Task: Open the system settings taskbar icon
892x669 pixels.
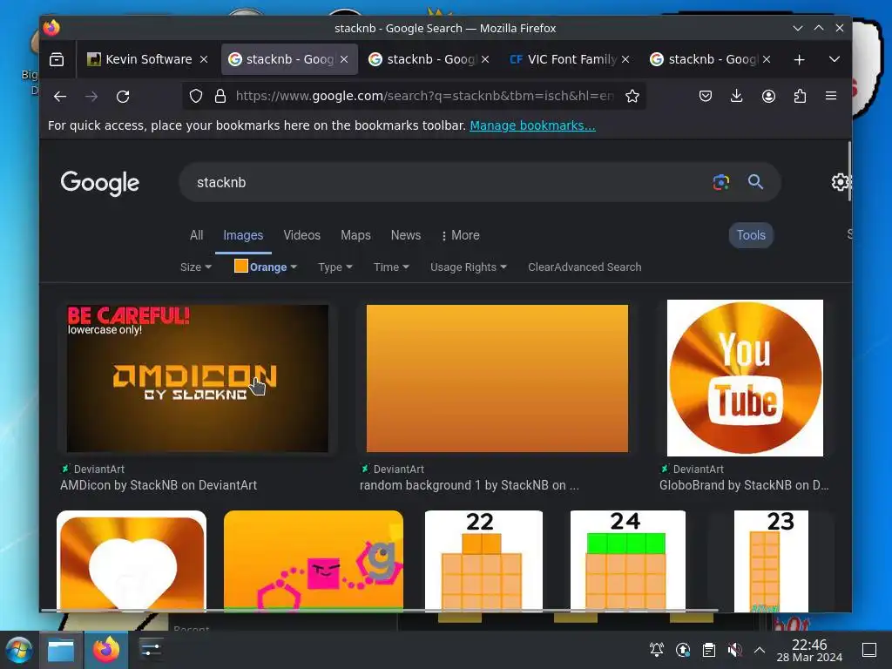Action: [x=151, y=650]
